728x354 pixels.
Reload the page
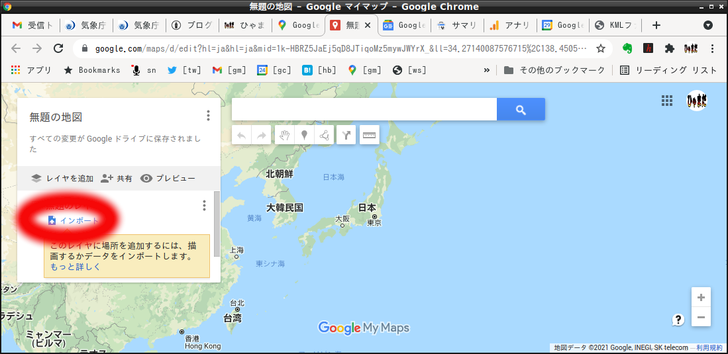pos(58,48)
